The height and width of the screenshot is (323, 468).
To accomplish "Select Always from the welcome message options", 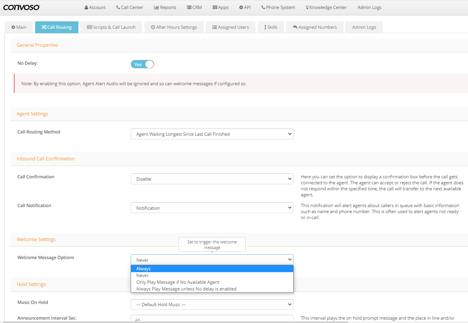I will (x=143, y=269).
